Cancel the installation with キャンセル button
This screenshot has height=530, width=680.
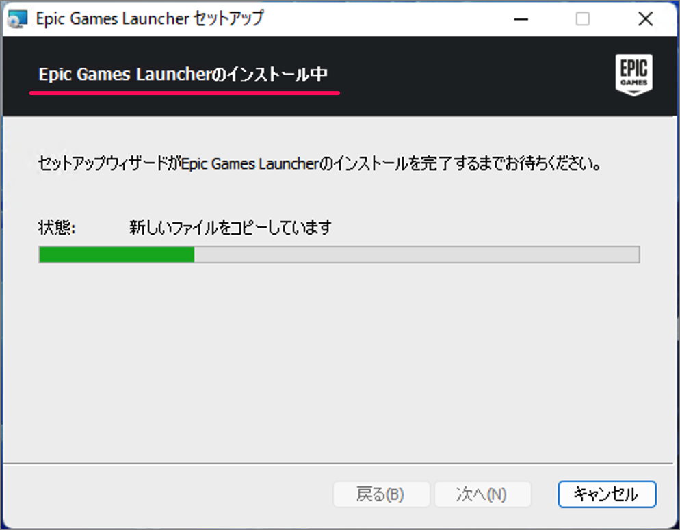click(607, 494)
